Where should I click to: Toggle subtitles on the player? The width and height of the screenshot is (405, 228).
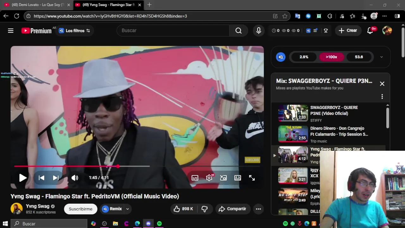point(195,178)
